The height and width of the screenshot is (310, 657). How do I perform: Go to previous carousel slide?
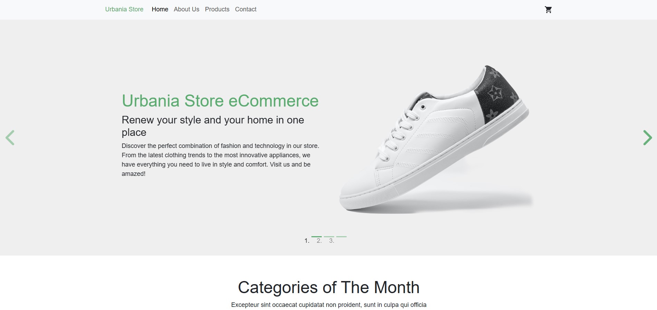(10, 138)
